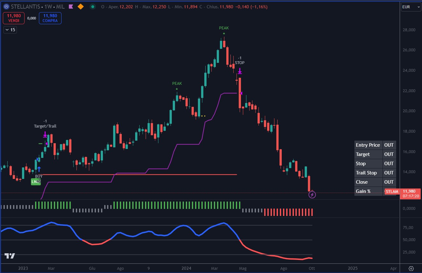Viewport: 422px width, 273px height.
Task: Click the Entry Price table cell
Action: tap(368, 145)
